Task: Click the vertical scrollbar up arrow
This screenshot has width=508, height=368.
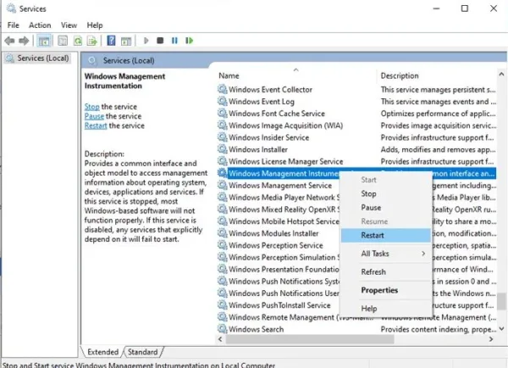Action: 501,75
